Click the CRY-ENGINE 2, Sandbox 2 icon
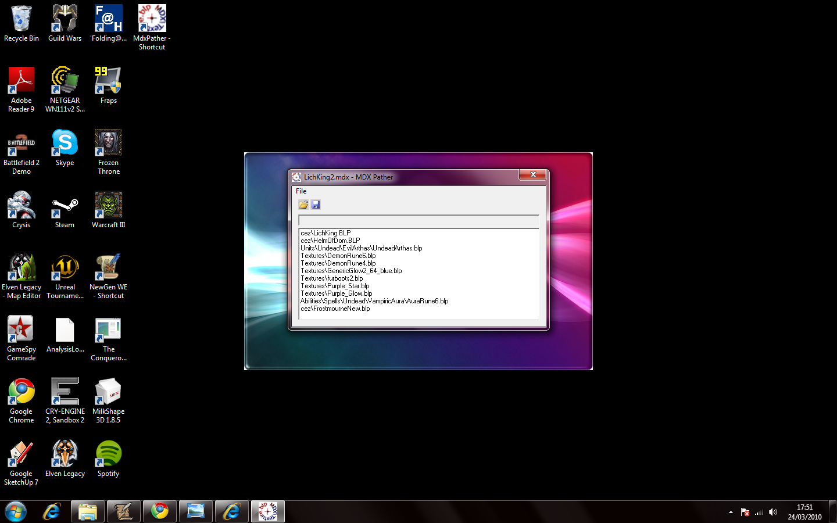 65,400
